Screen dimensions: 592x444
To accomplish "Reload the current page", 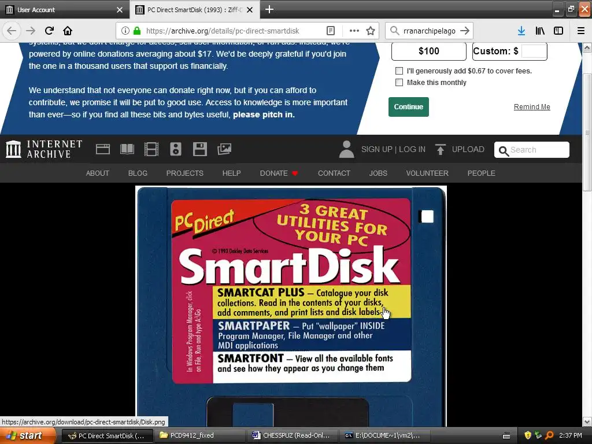I will [x=49, y=31].
